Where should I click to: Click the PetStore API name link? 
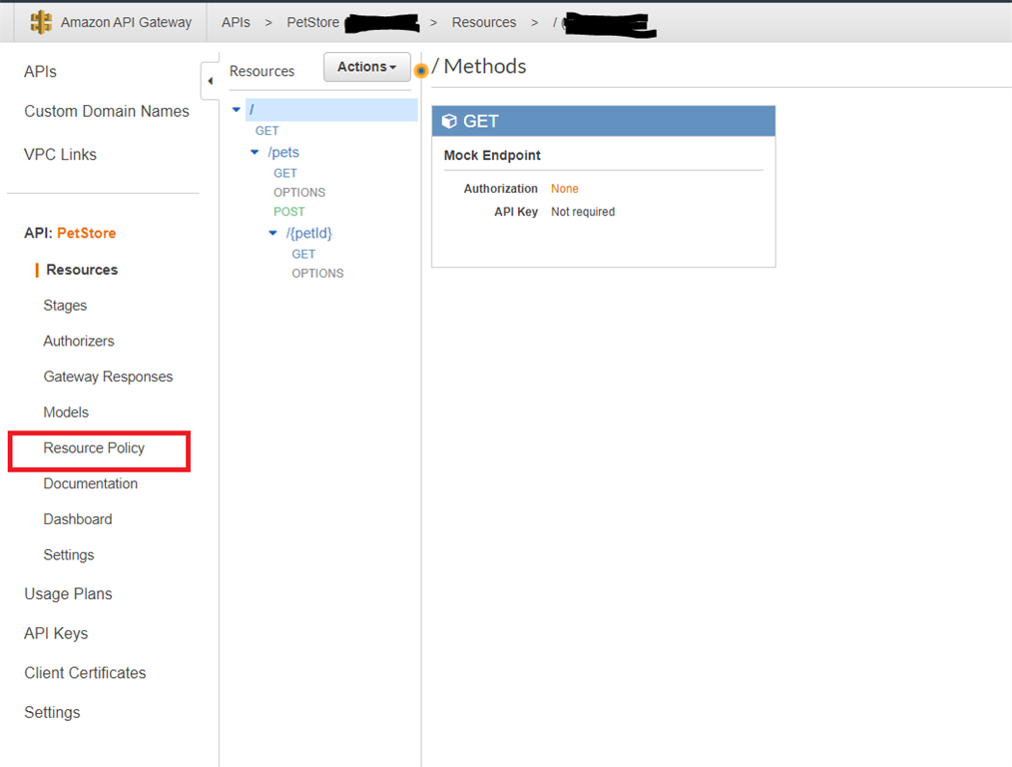87,233
